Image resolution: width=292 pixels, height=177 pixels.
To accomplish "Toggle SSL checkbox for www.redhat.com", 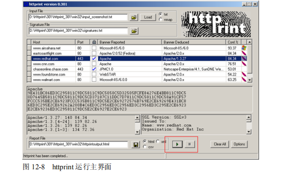I will 94,58.
